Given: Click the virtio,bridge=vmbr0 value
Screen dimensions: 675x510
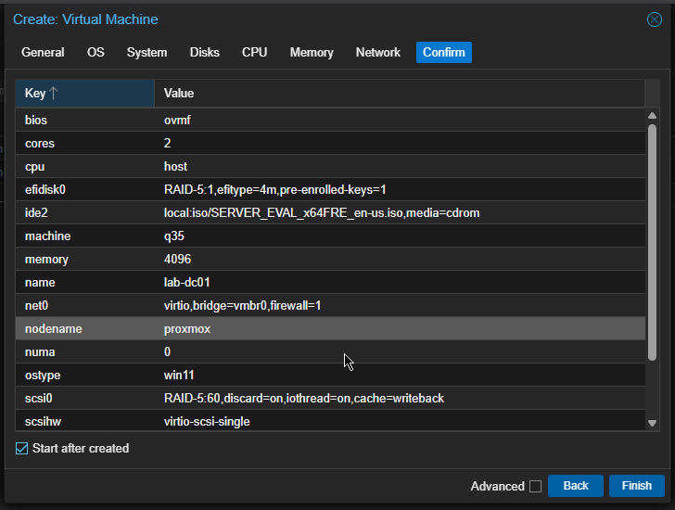Looking at the screenshot, I should [400, 306].
